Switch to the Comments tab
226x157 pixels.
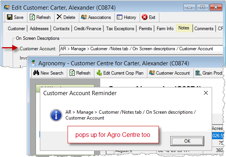(x=204, y=29)
